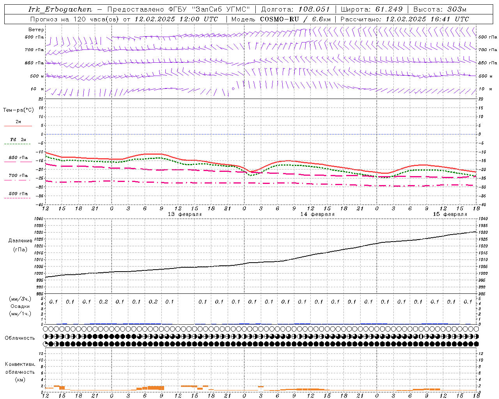Screen dimensions: 499x399
Task: Click the elevation text Высота: 303м
Action: pos(440,9)
